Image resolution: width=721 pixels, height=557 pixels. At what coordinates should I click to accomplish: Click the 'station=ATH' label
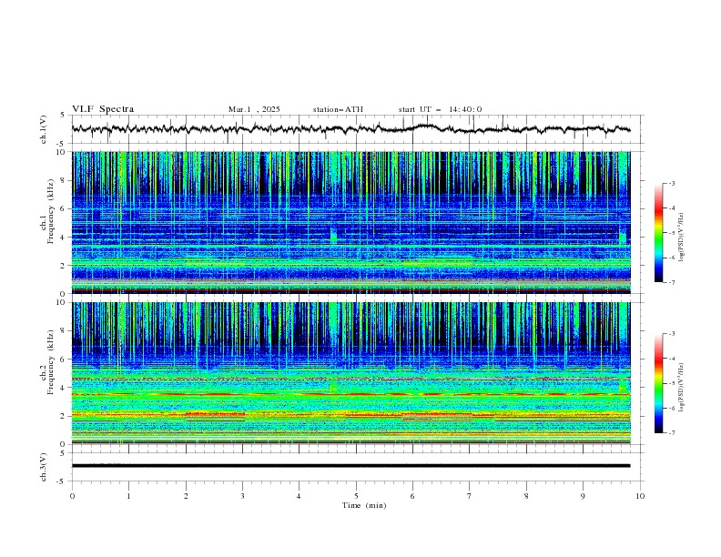pos(338,109)
